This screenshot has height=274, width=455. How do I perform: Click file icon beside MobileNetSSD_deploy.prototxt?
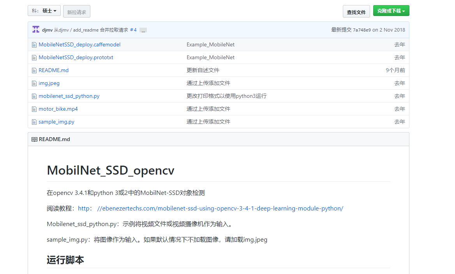click(34, 57)
